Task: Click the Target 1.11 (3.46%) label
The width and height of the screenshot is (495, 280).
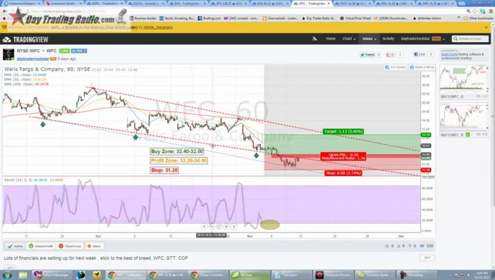Action: (x=343, y=131)
